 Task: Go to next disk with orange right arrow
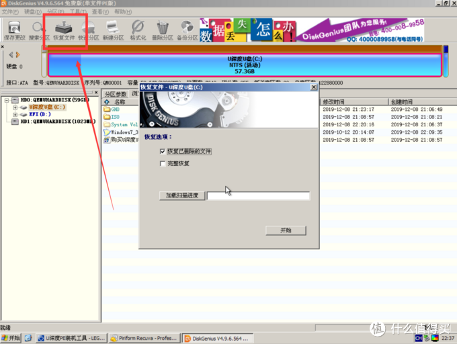click(x=17, y=54)
